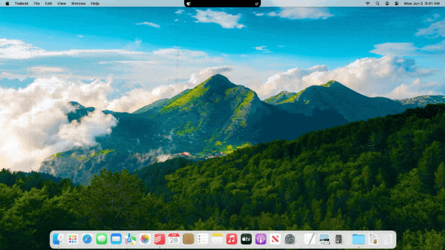Viewport: 445px width, 250px height.
Task: Open Maps from the dock
Action: tap(131, 239)
